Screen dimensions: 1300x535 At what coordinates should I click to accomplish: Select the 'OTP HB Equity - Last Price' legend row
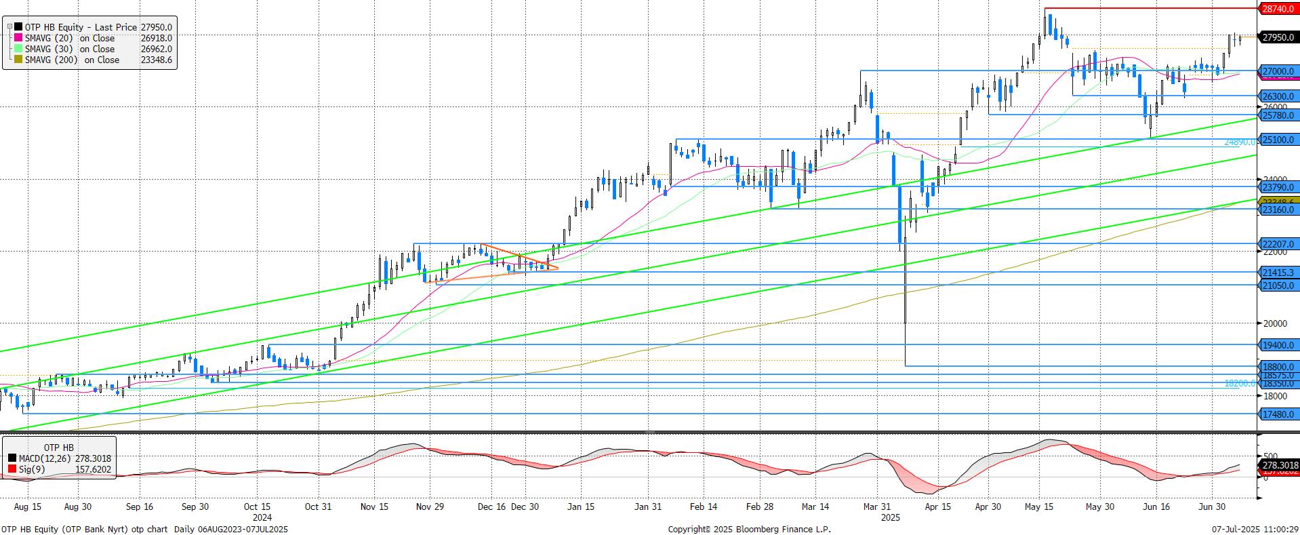click(90, 27)
